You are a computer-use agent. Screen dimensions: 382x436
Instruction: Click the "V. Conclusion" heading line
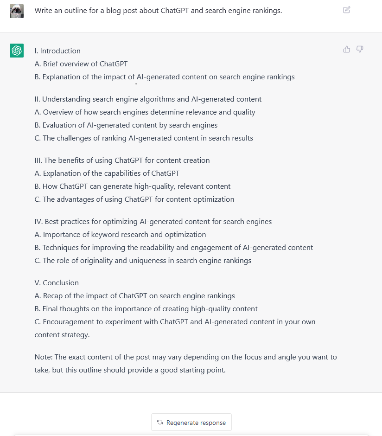tap(57, 283)
